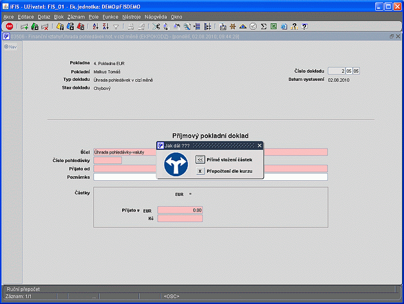Viewport: 404px width, 304px height.
Task: Open the Nápověda menu
Action: point(155,17)
